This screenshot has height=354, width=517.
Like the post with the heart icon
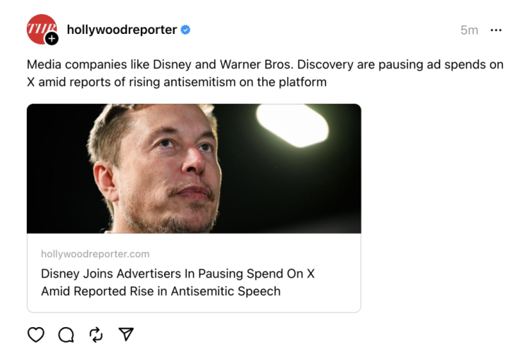[x=35, y=335]
